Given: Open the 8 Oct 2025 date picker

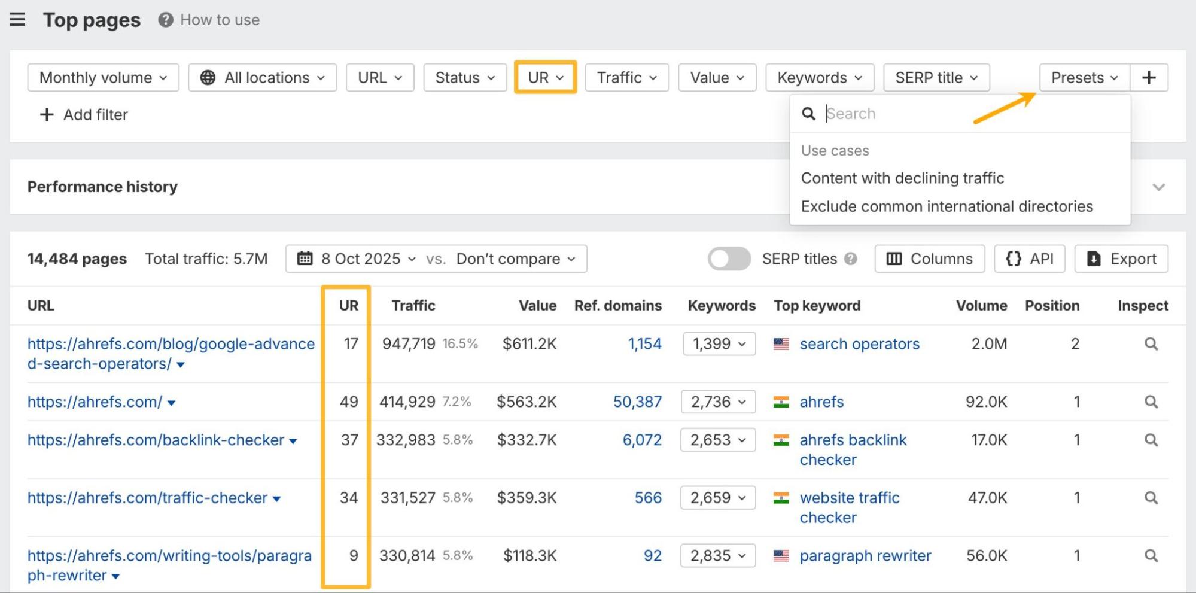Looking at the screenshot, I should pos(361,259).
